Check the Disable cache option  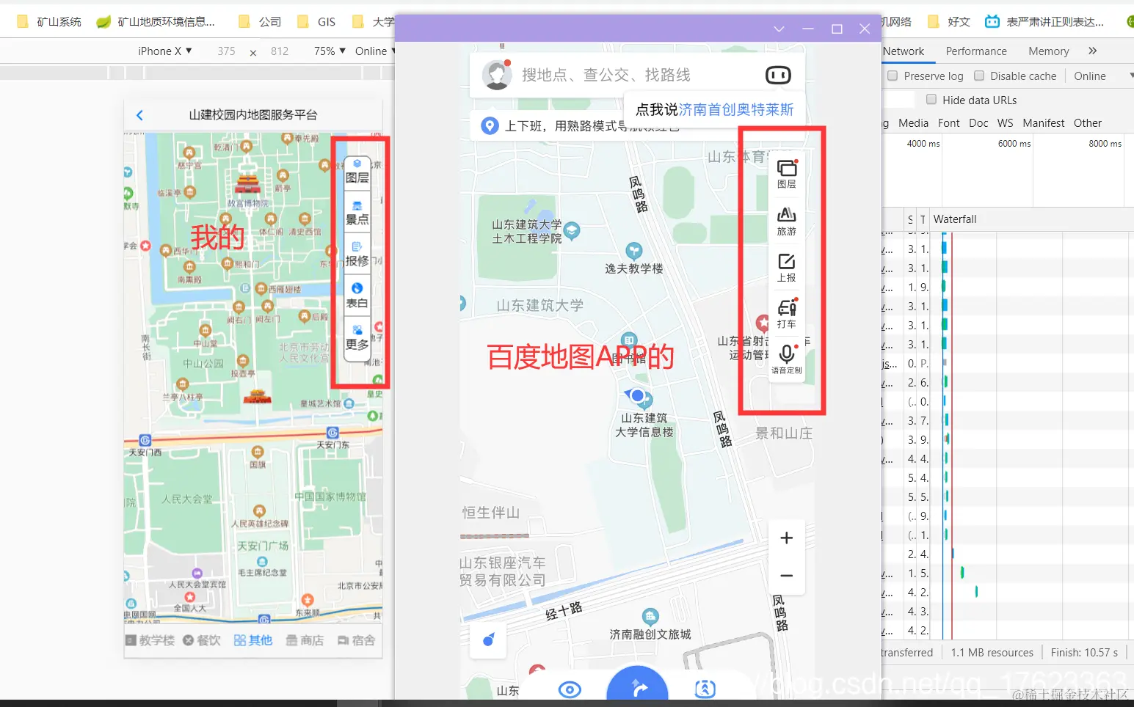[979, 76]
